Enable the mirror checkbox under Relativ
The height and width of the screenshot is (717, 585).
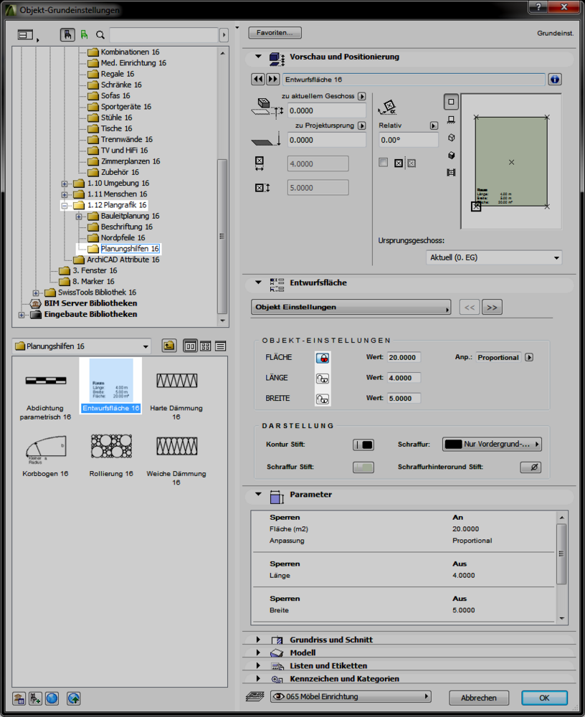(x=384, y=162)
